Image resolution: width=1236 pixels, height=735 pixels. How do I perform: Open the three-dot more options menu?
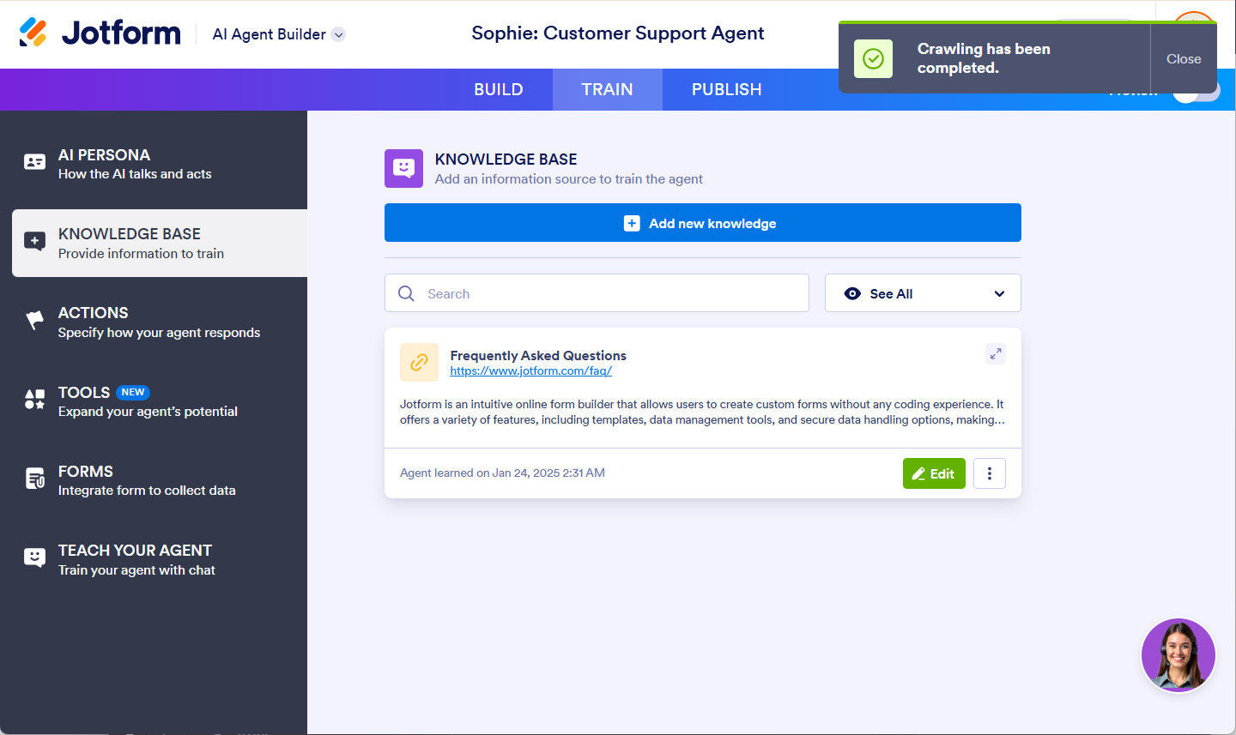990,473
